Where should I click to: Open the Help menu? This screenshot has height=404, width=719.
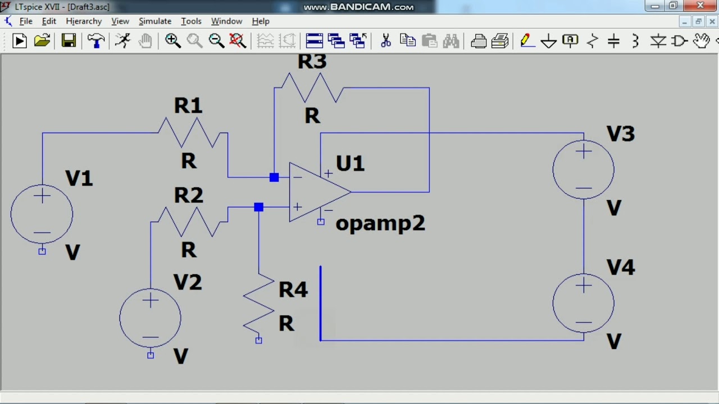click(x=261, y=21)
